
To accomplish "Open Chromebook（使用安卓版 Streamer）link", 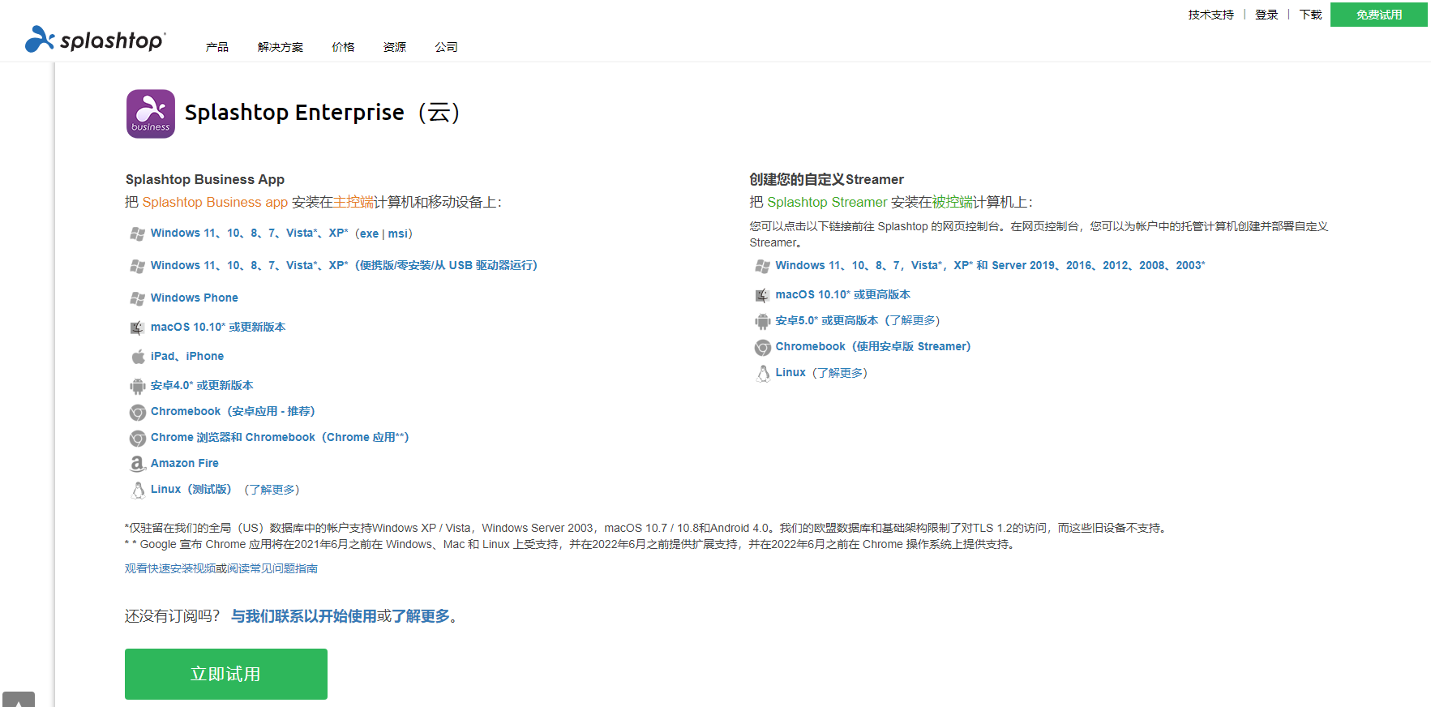I will [x=873, y=346].
